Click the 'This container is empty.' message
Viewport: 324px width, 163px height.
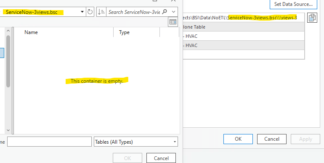[x=97, y=81]
